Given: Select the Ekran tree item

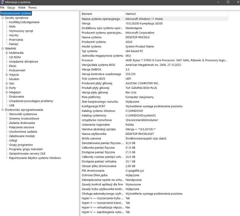Looking at the screenshot, I should point(13,66).
